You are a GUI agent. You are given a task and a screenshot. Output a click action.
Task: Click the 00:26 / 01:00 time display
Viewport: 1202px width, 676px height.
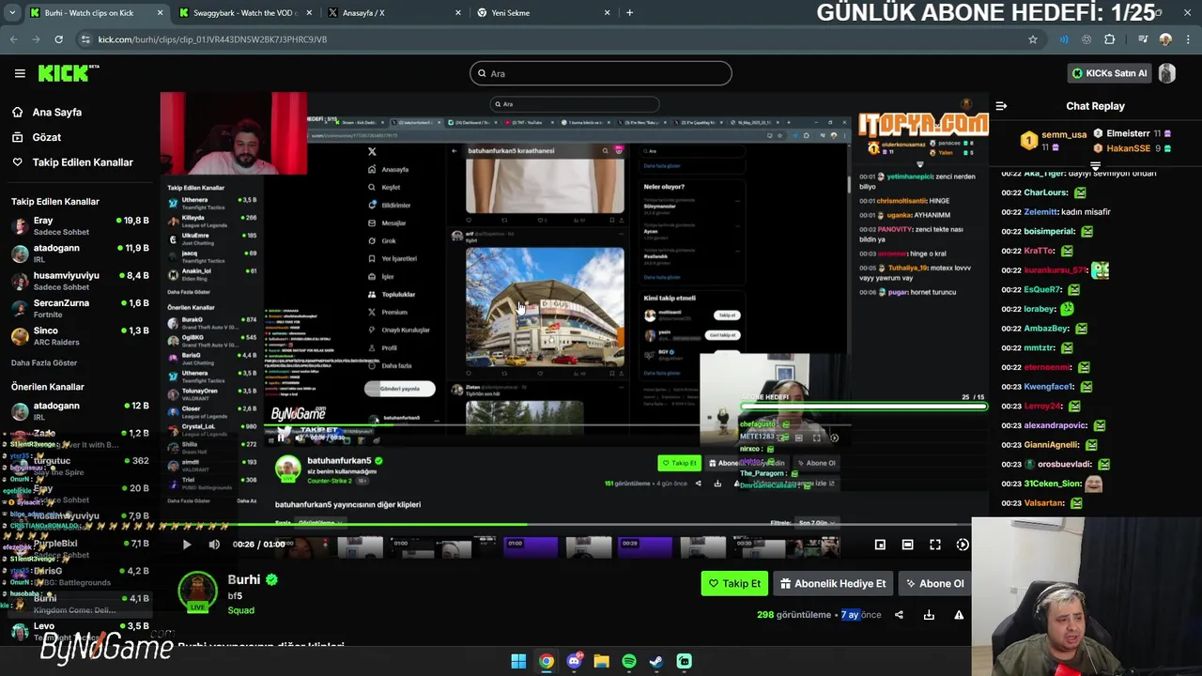(x=258, y=545)
